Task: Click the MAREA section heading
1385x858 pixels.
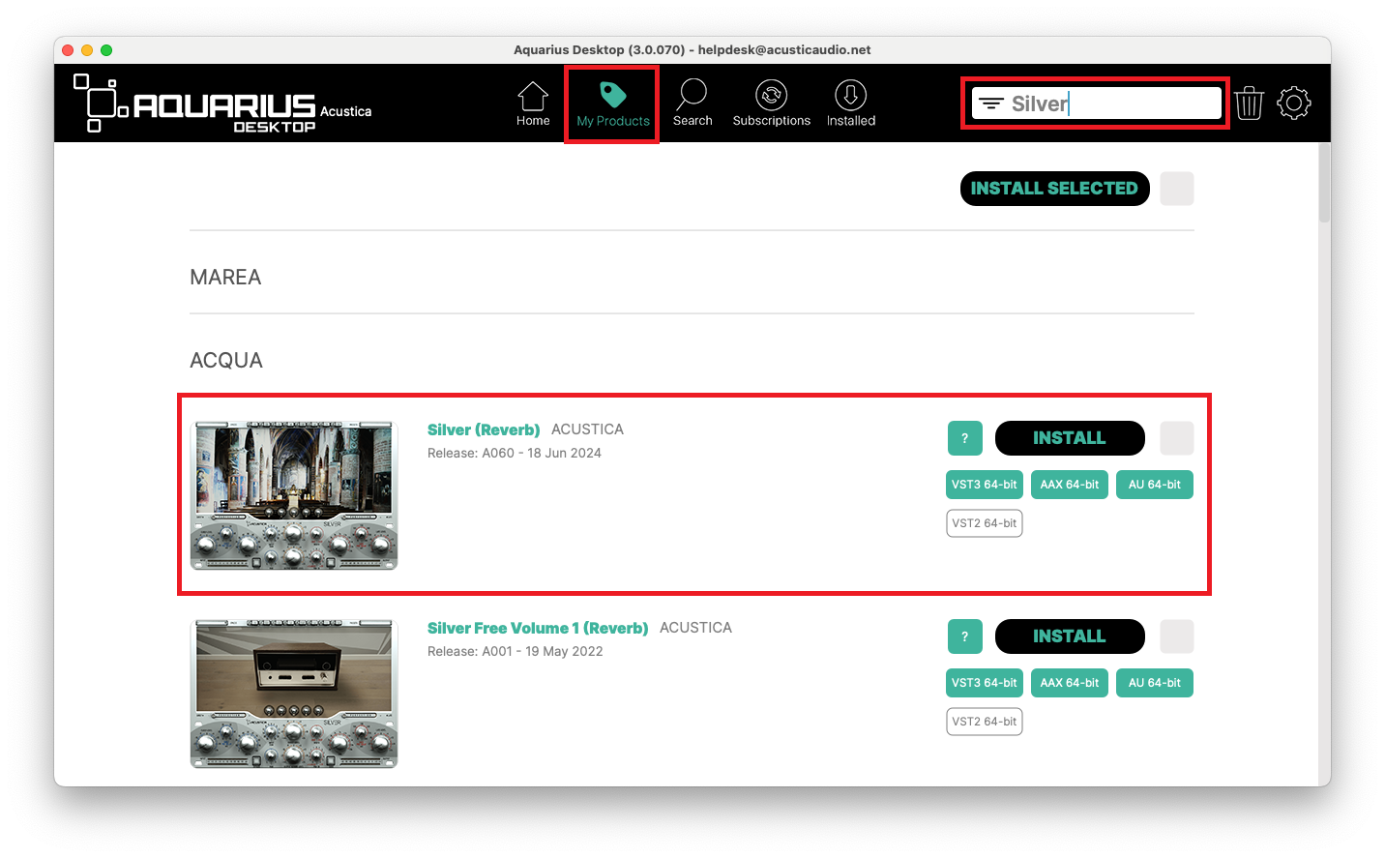Action: (225, 278)
